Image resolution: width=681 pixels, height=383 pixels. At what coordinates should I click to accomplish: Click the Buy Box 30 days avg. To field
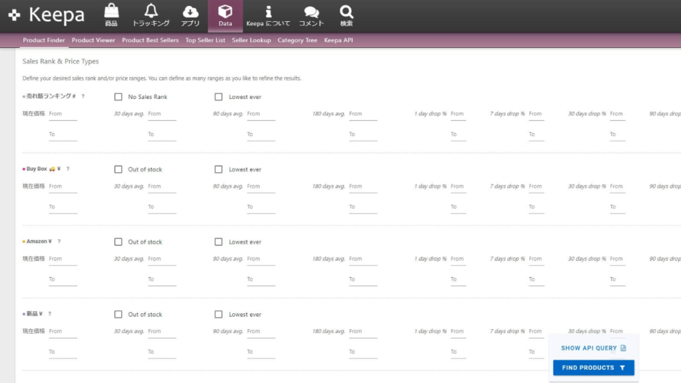162,207
